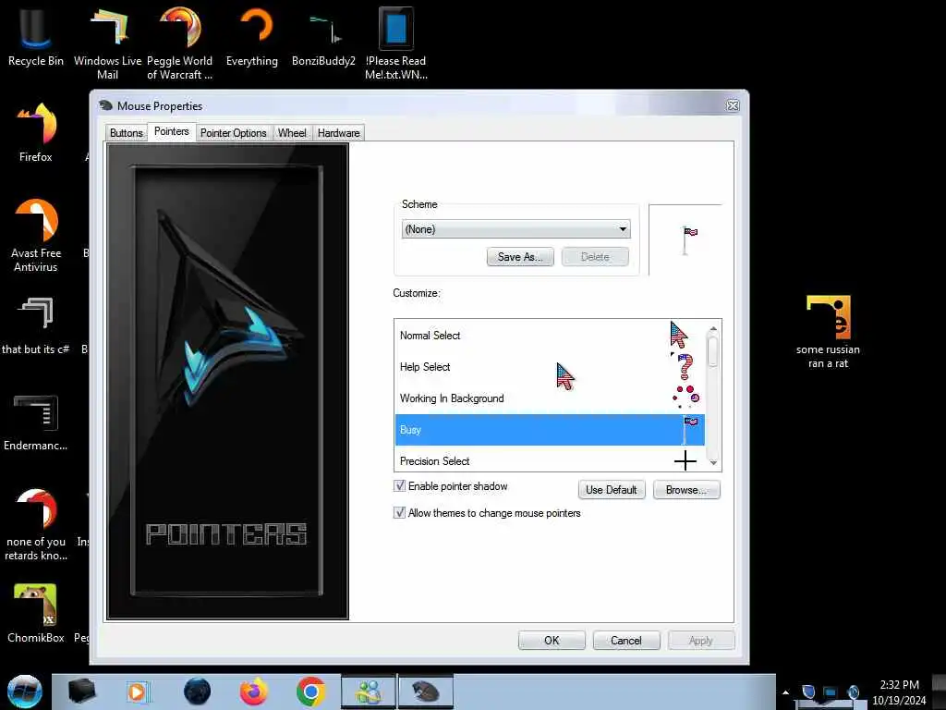Switch to the Windows Live Messenger taskbar button
The width and height of the screenshot is (946, 710).
coord(368,692)
